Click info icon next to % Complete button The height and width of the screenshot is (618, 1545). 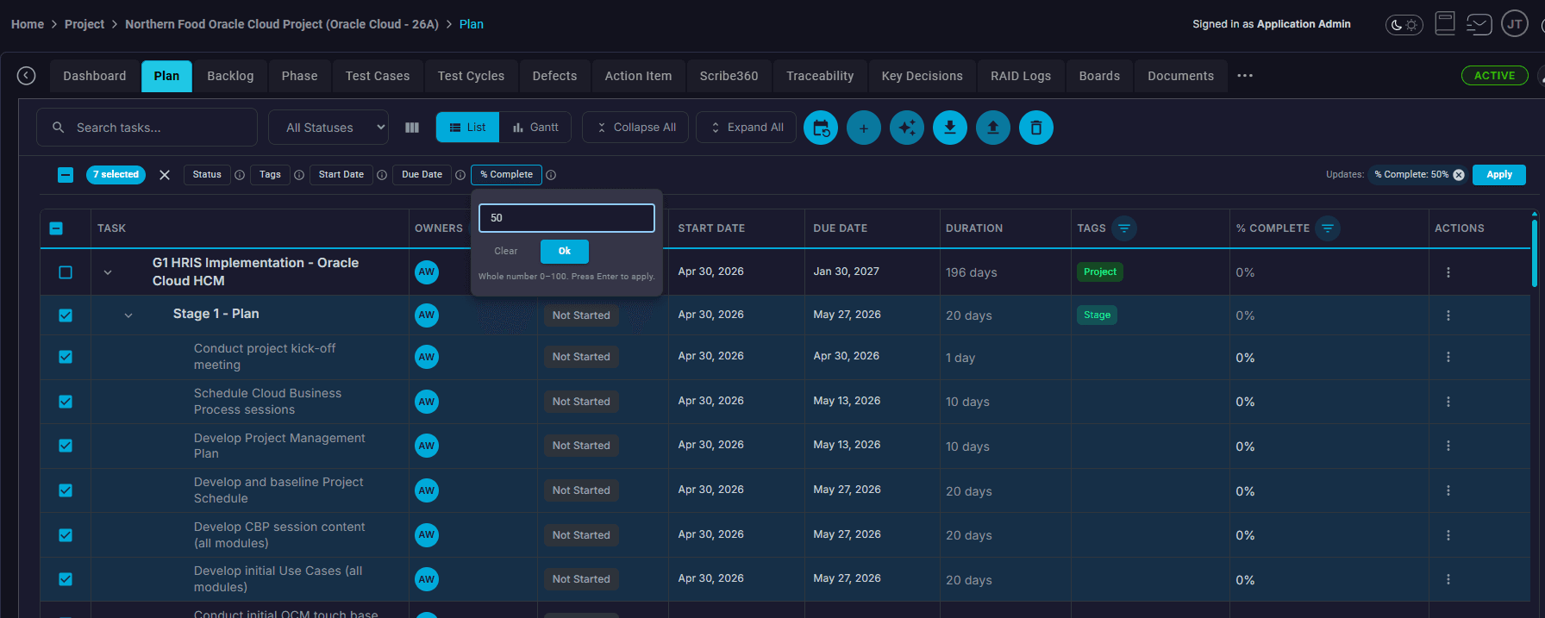[551, 175]
